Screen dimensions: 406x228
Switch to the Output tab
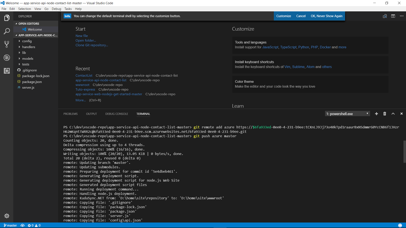tap(92, 114)
